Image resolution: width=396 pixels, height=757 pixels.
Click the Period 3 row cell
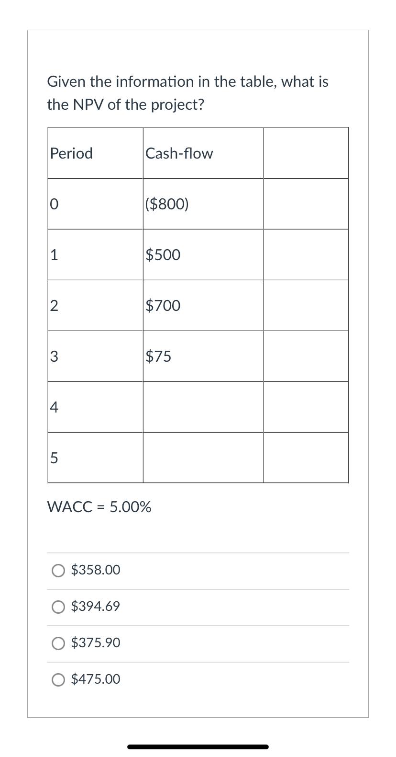click(x=95, y=356)
